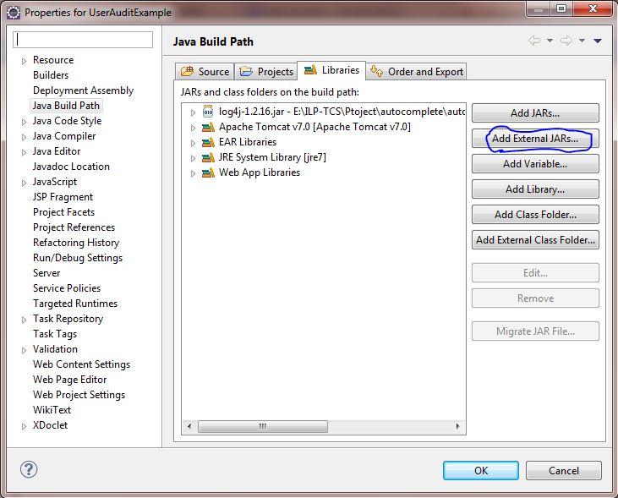Click the filter text input field

(83, 40)
